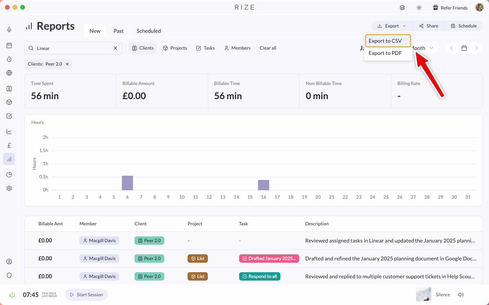Screen dimensions: 489x305
Task: Toggle light/dark theme with the sun icon
Action: coord(419,7)
